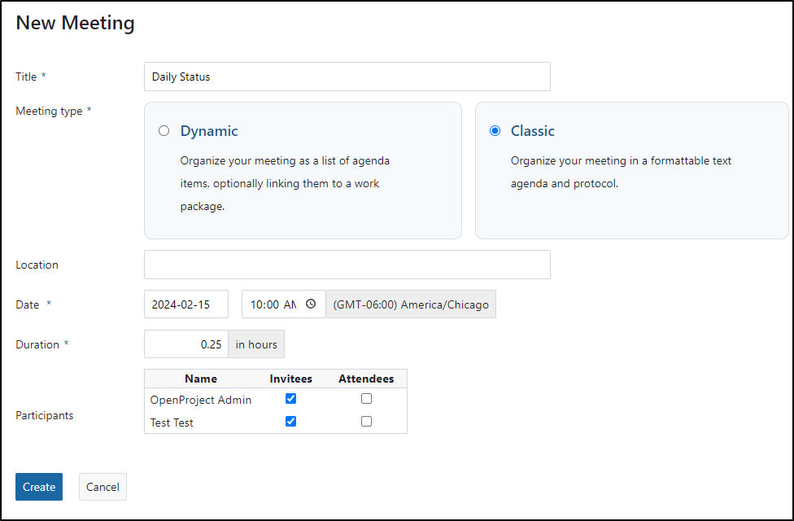
Task: Uncheck OpenProject Admin invitee checkbox
Action: [290, 399]
